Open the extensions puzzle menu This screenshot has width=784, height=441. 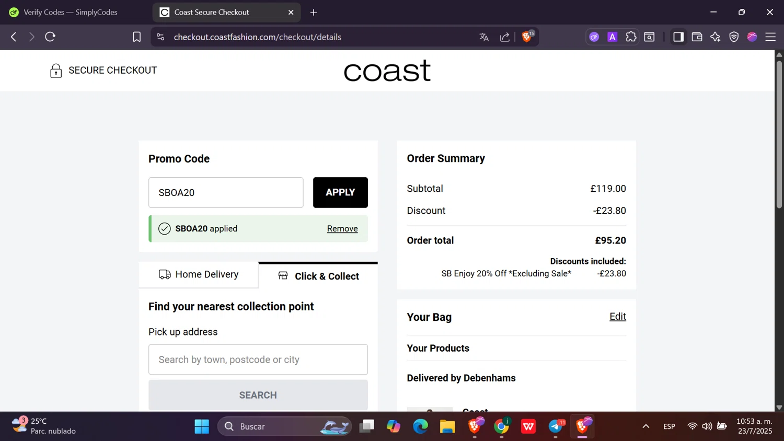point(631,37)
